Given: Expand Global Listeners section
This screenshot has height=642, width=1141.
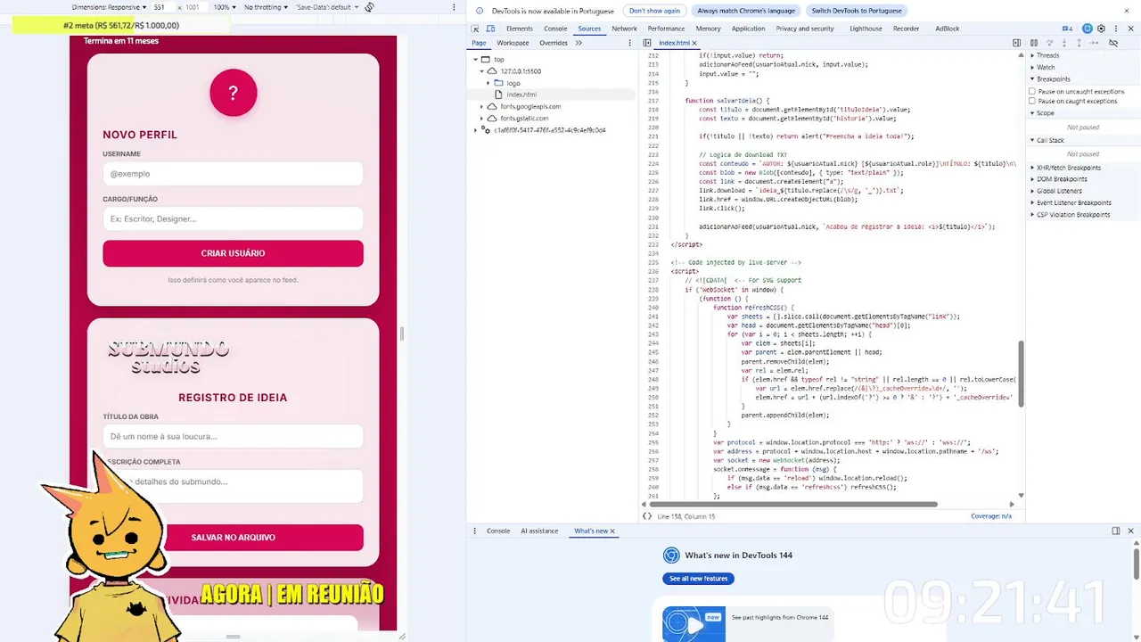Looking at the screenshot, I should point(1059,191).
